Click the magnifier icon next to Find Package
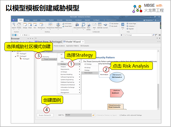This screenshot has height=127, width=171. click(153, 35)
